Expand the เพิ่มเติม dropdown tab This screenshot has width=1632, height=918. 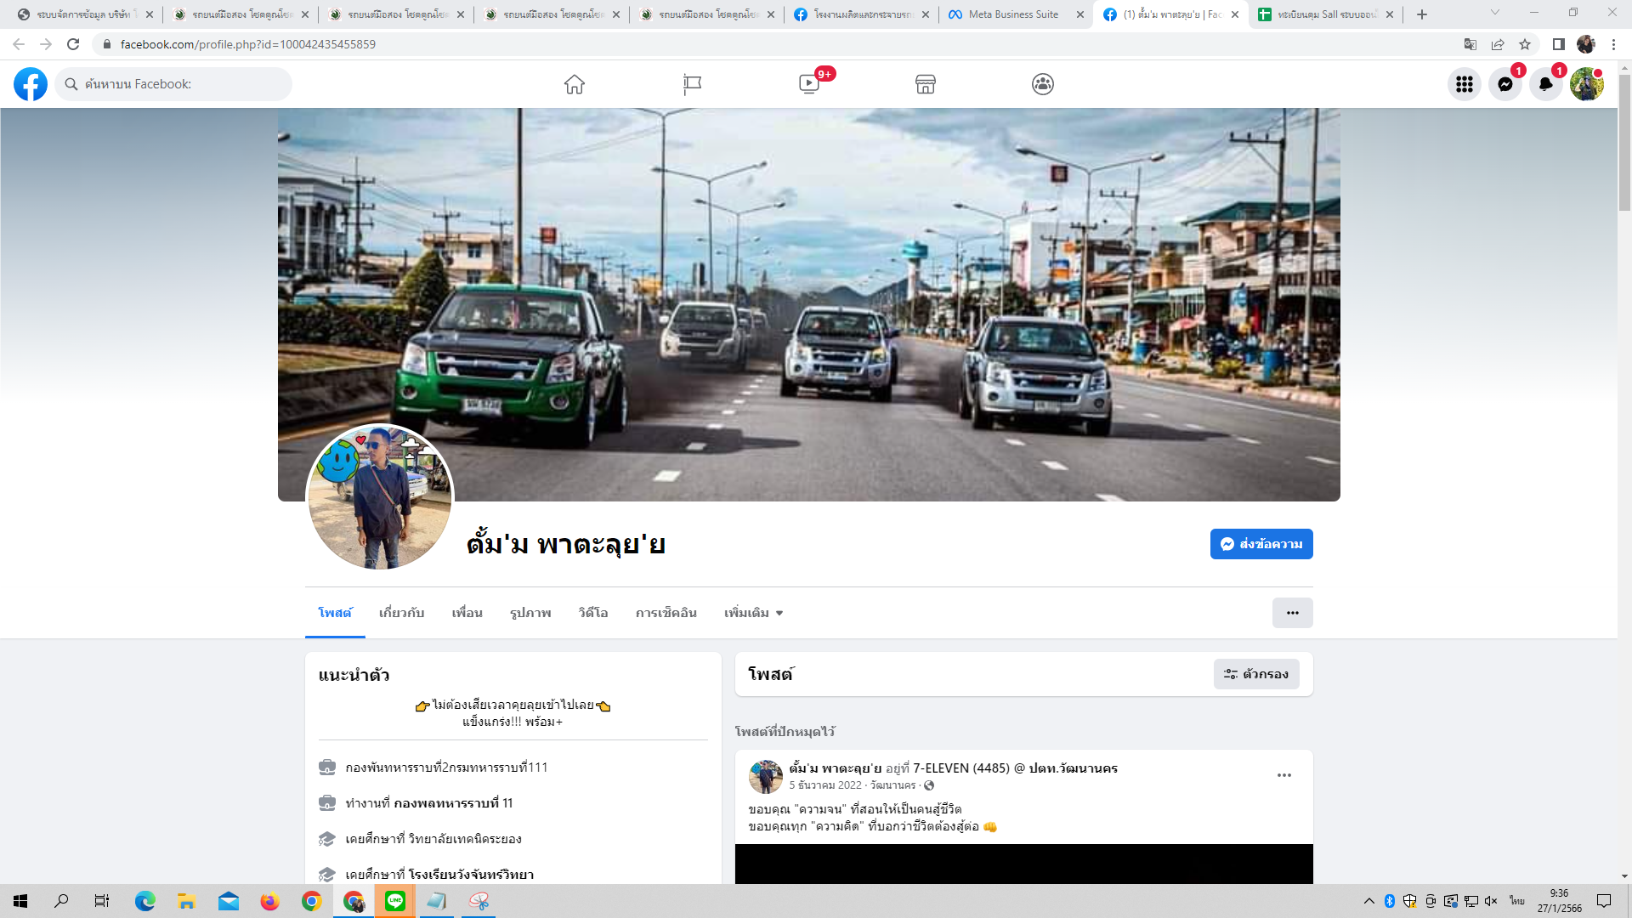(x=753, y=613)
